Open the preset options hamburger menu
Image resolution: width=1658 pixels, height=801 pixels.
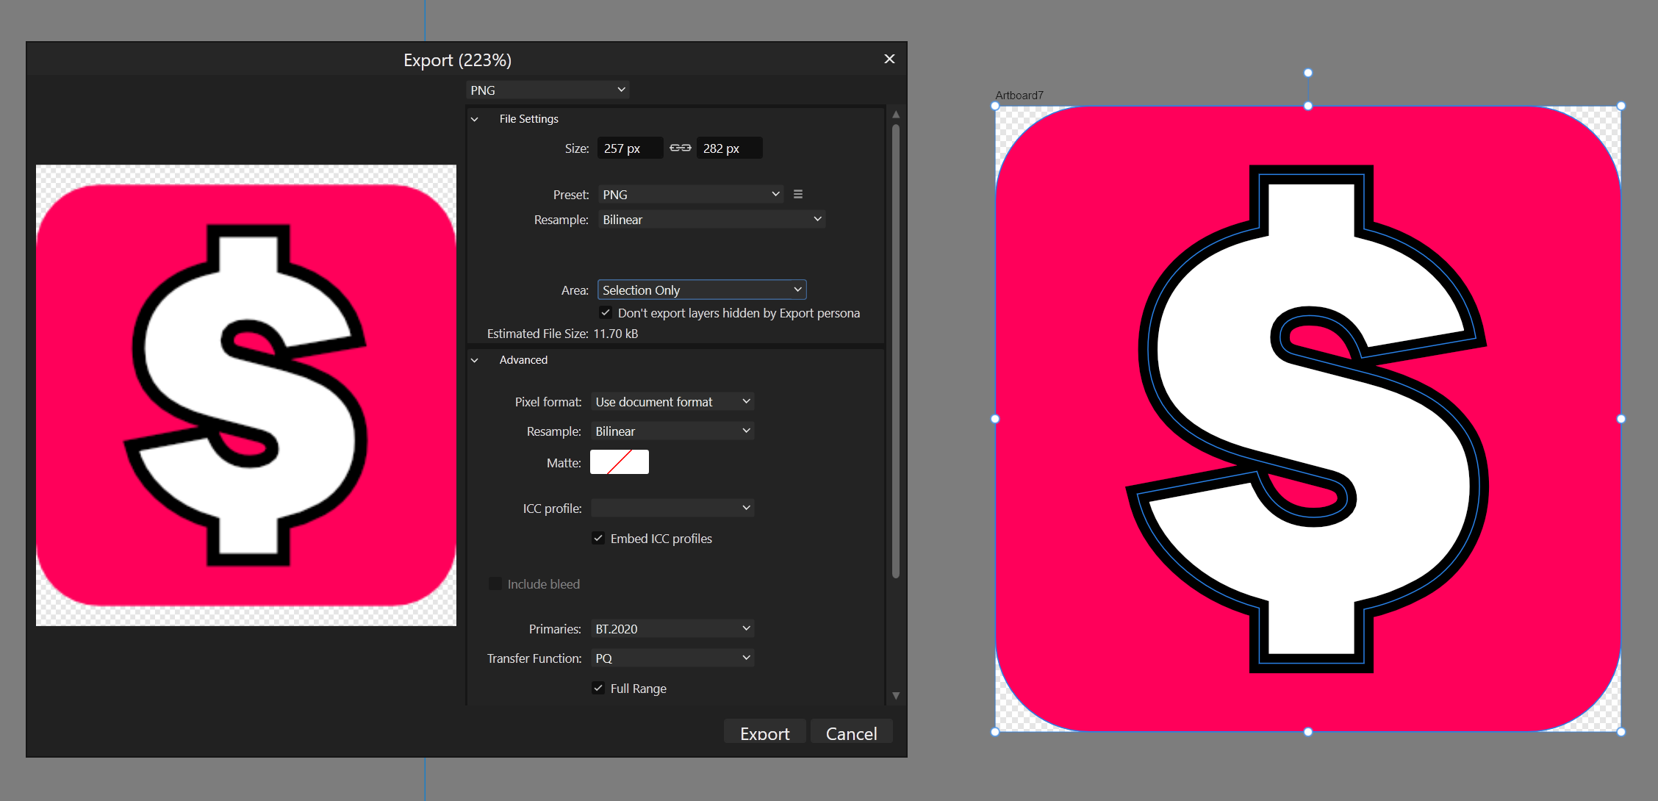point(798,194)
